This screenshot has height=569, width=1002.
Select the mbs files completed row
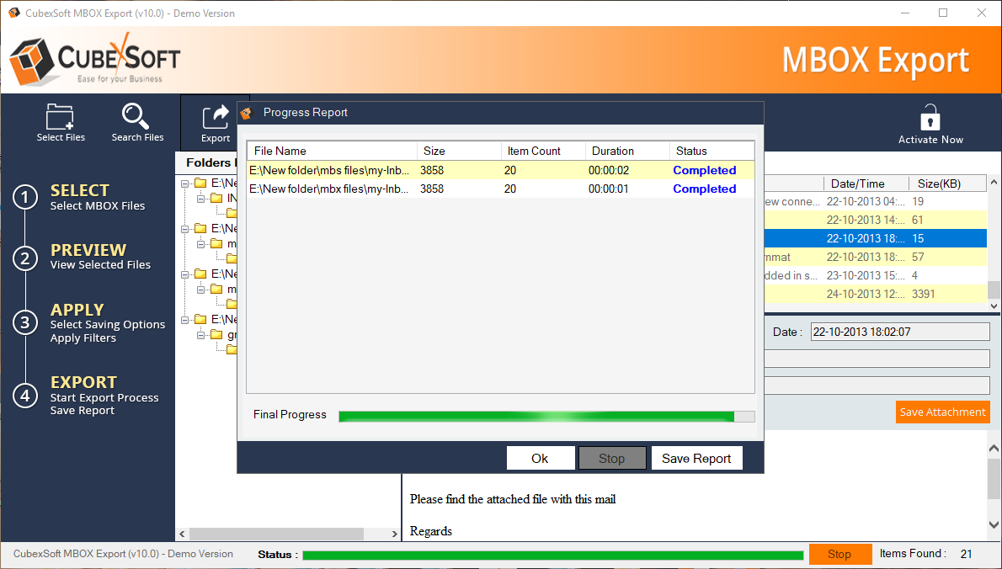500,170
